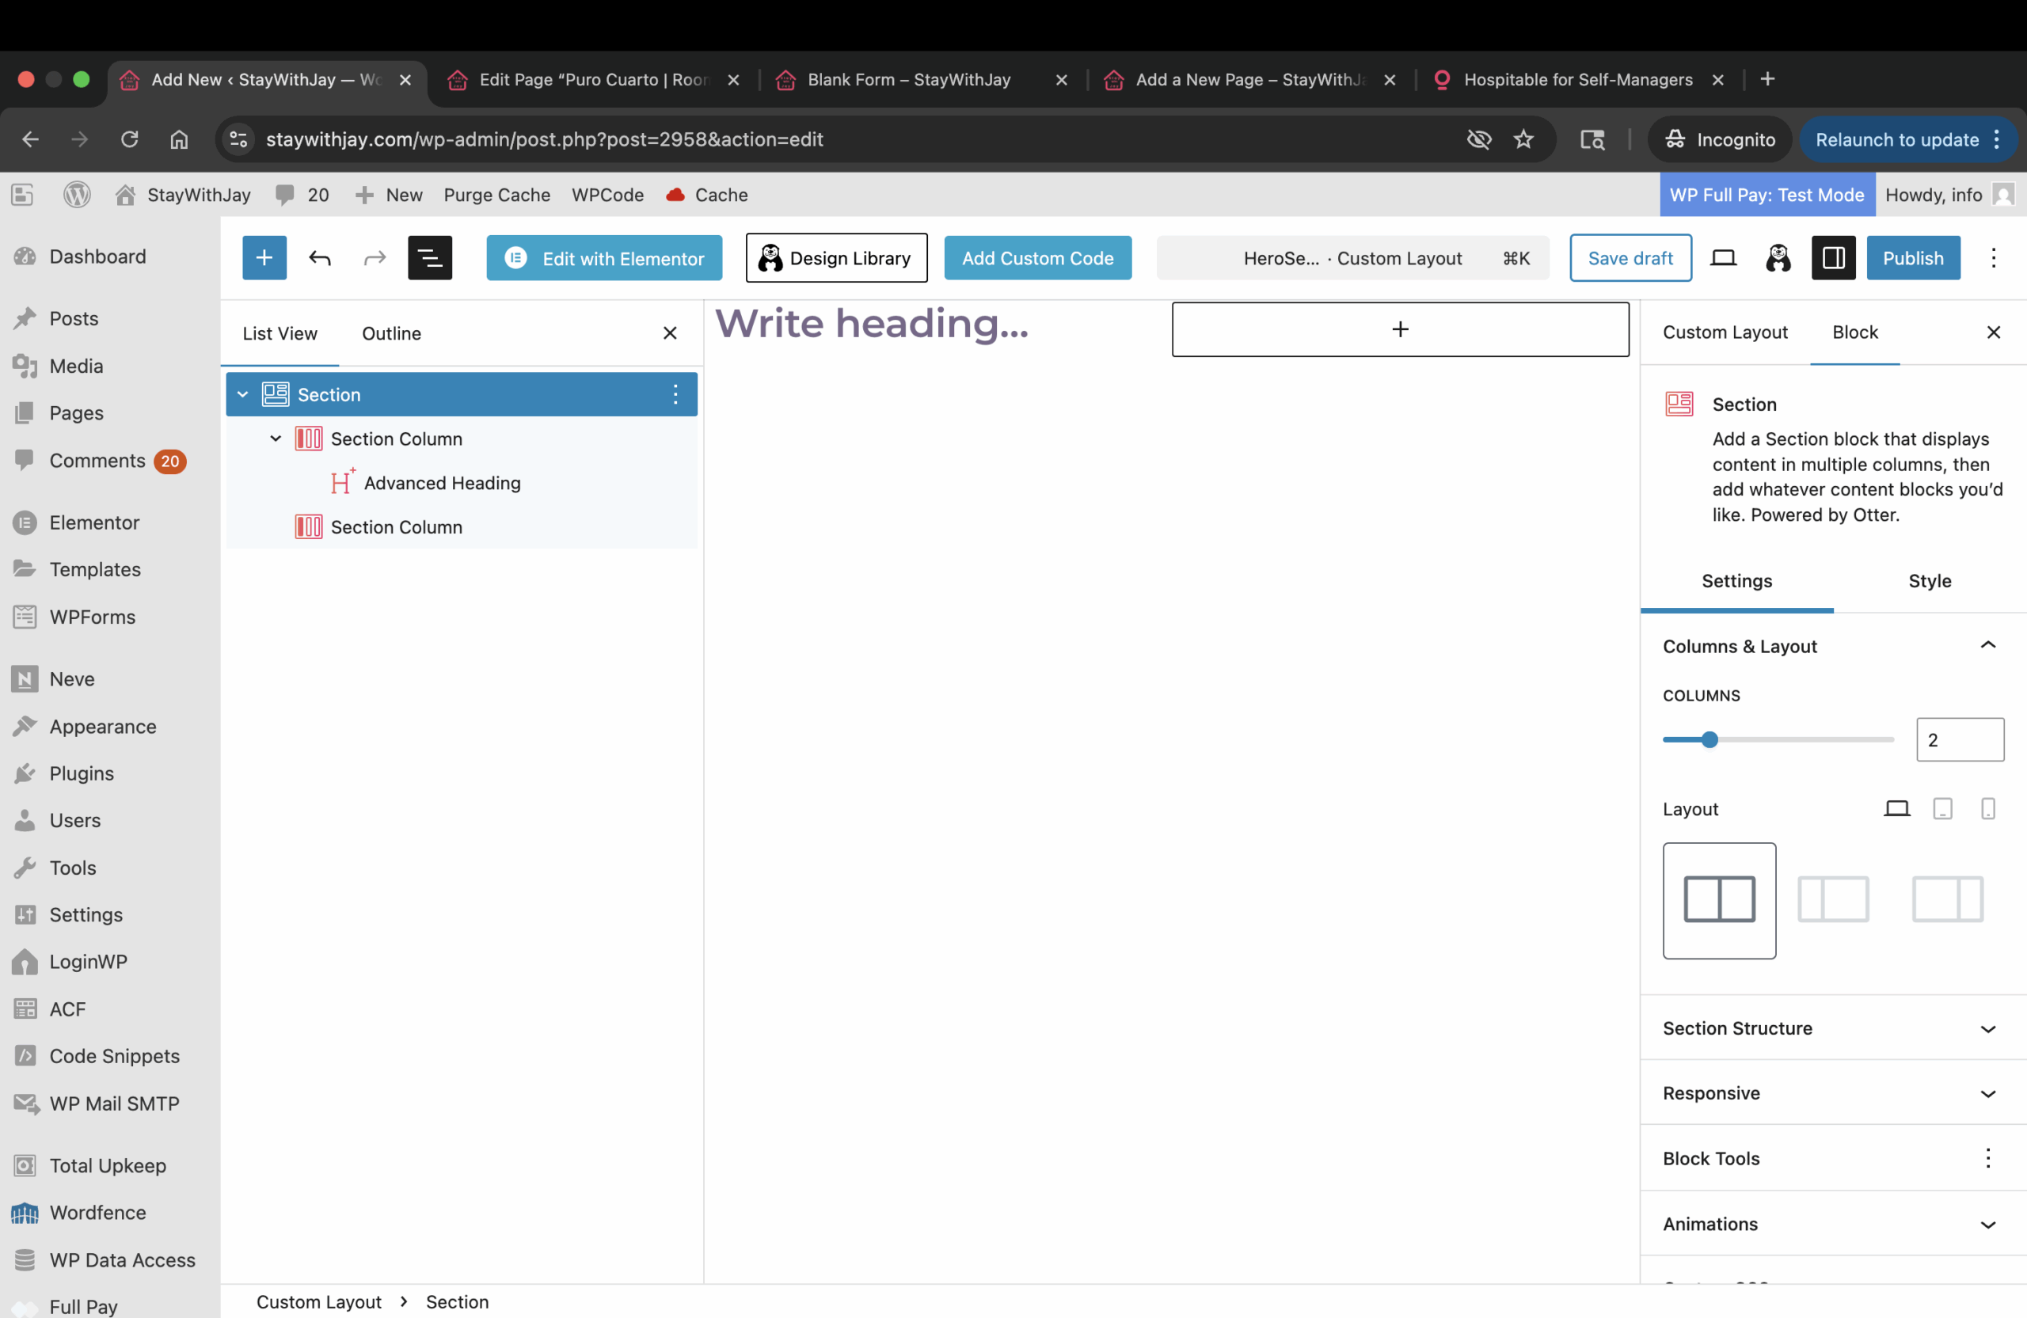Toggle the settings sidebar panel
The width and height of the screenshot is (2027, 1318).
click(x=1834, y=257)
